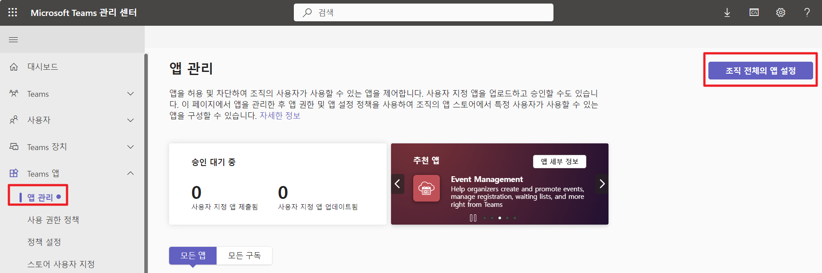Screen dimensions: 822x273
Task: Focus the 검색 search field
Action: [x=423, y=12]
